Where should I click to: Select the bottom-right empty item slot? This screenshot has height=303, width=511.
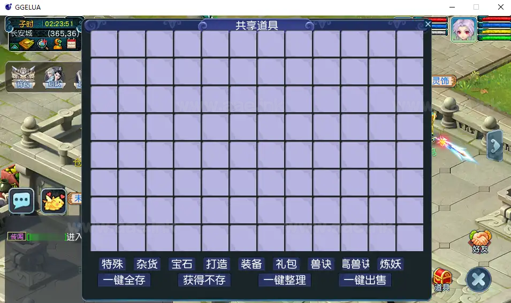click(x=410, y=238)
